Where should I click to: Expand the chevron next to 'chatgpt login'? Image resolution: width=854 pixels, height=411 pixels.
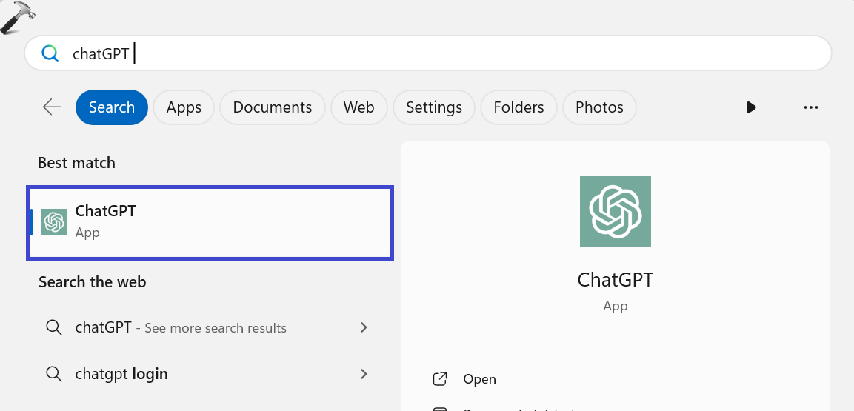point(364,374)
